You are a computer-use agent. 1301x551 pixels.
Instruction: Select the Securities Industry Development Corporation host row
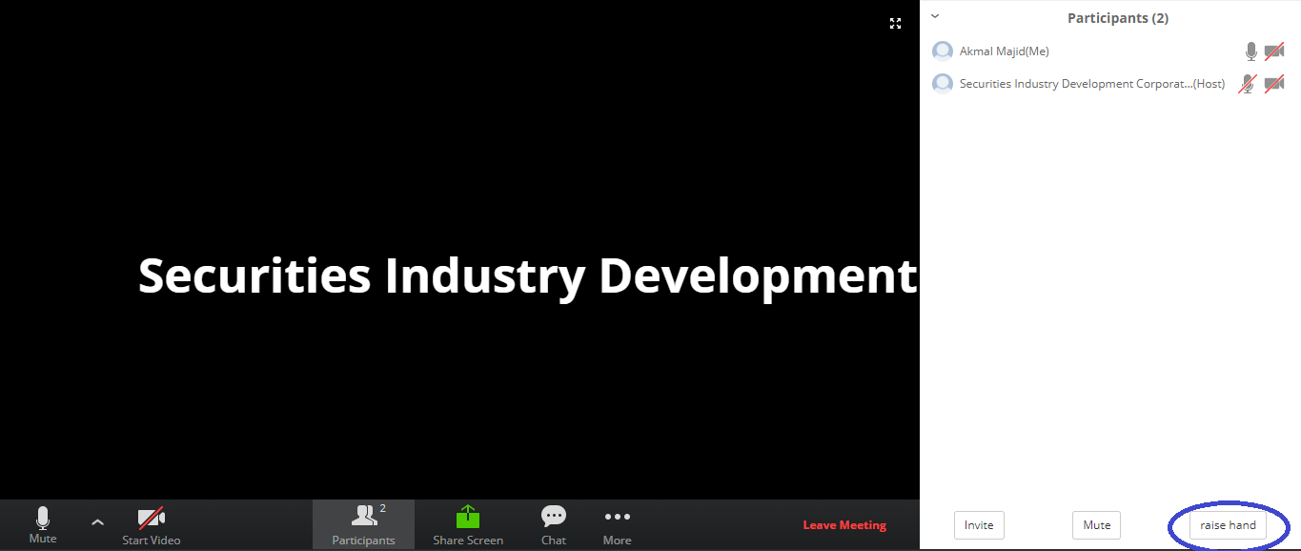pos(1109,84)
